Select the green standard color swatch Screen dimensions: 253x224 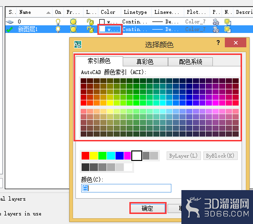pos(102,156)
